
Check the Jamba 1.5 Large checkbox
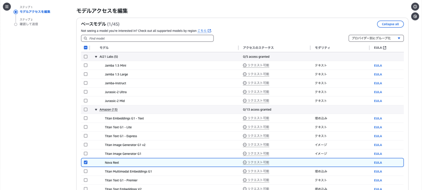point(85,74)
